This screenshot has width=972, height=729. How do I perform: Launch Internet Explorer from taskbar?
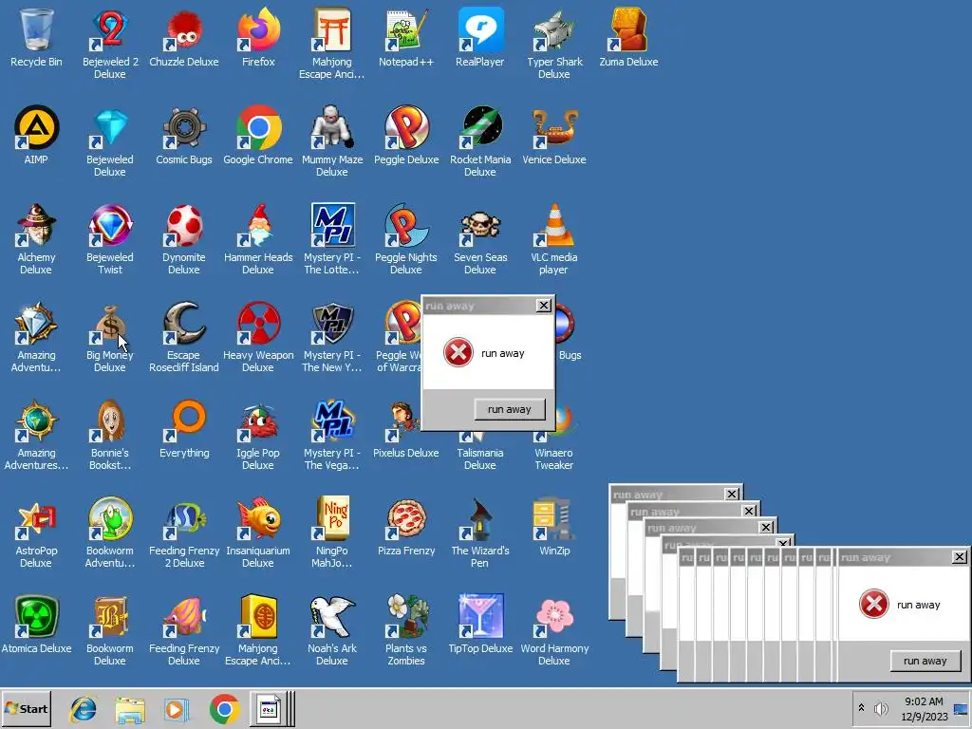[84, 708]
